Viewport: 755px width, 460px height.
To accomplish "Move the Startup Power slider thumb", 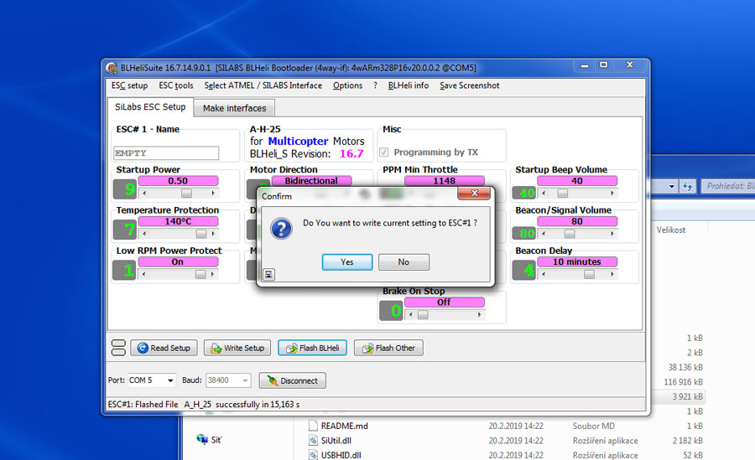I will point(186,194).
